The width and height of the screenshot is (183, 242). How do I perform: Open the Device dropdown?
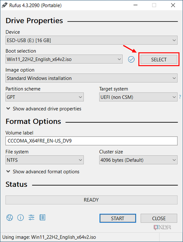point(91,40)
